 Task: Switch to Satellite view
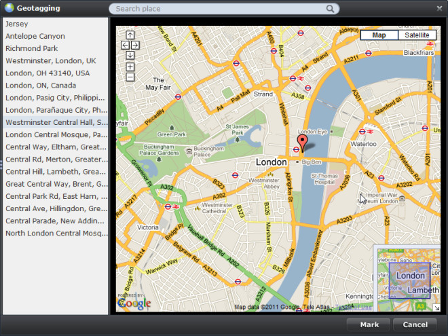point(417,35)
